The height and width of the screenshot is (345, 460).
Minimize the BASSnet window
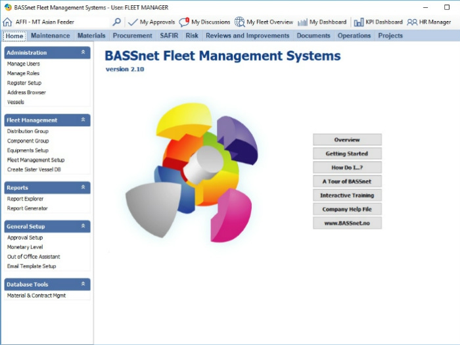click(425, 7)
